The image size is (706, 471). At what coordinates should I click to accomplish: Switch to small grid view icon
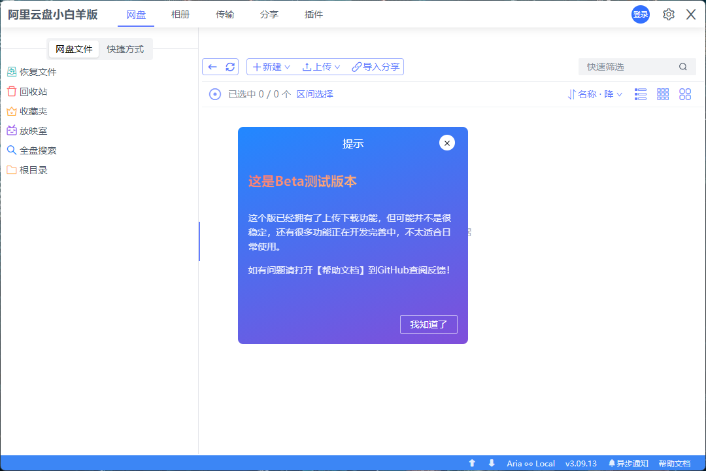pos(663,94)
